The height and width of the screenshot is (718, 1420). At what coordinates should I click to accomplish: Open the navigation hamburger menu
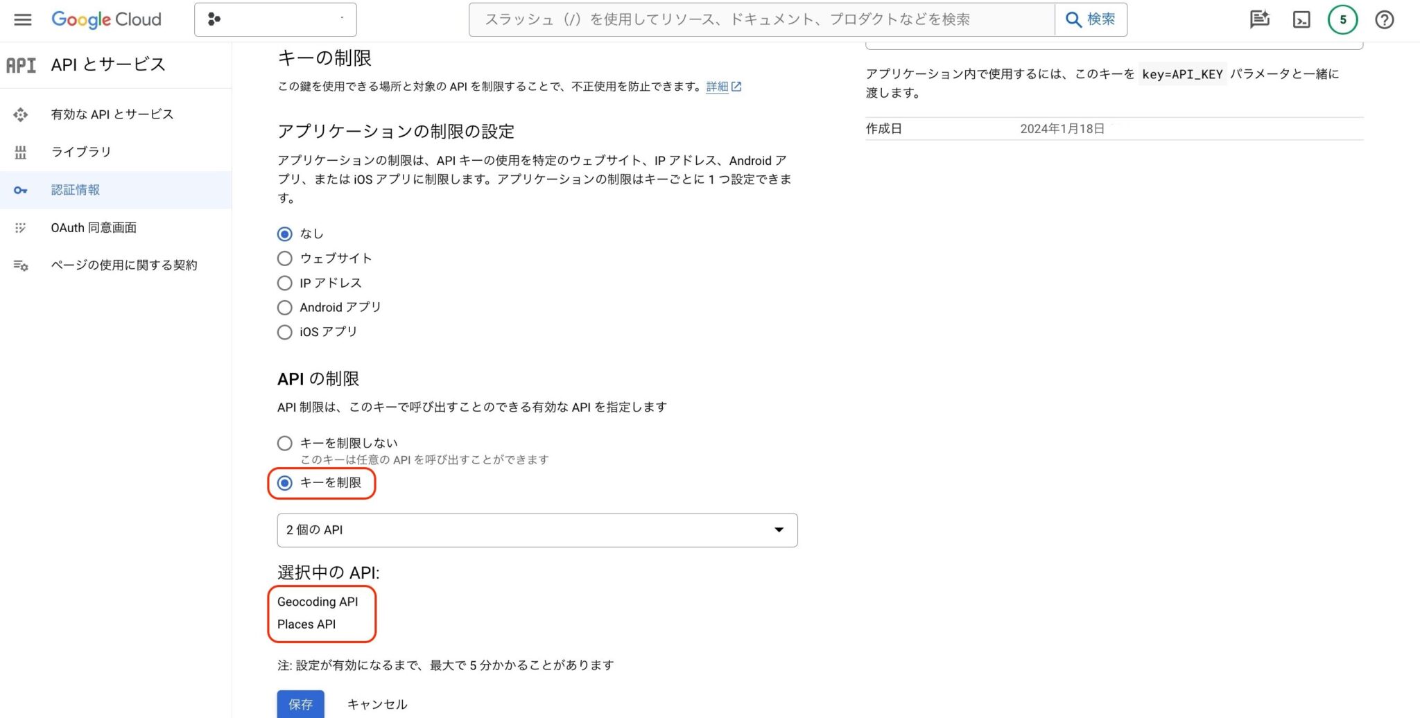point(21,19)
